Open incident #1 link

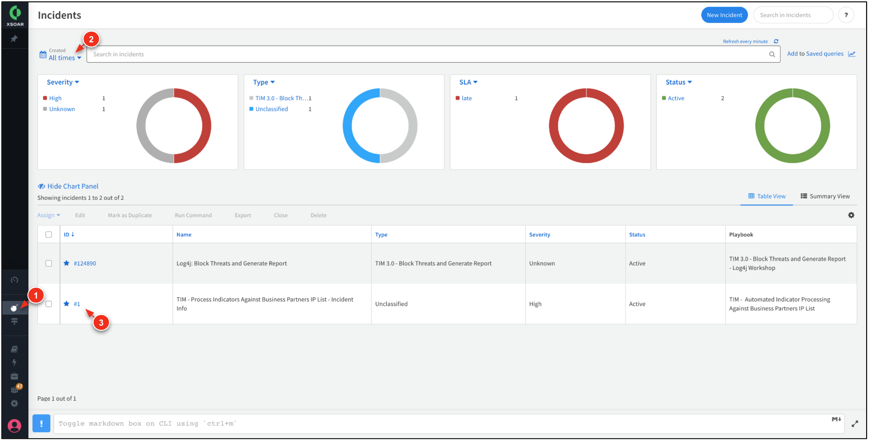77,304
